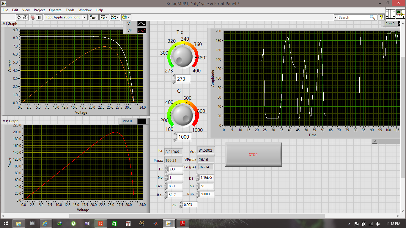Open the Resize Objects dropdown
Image resolution: width=406 pixels, height=228 pixels.
click(115, 17)
